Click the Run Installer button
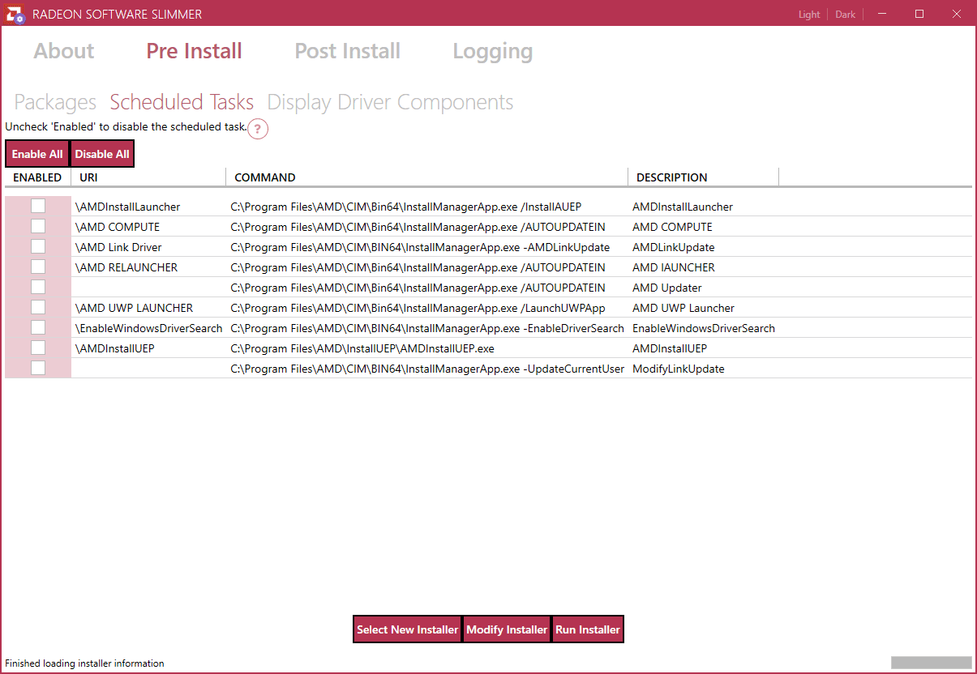The image size is (977, 674). point(588,629)
